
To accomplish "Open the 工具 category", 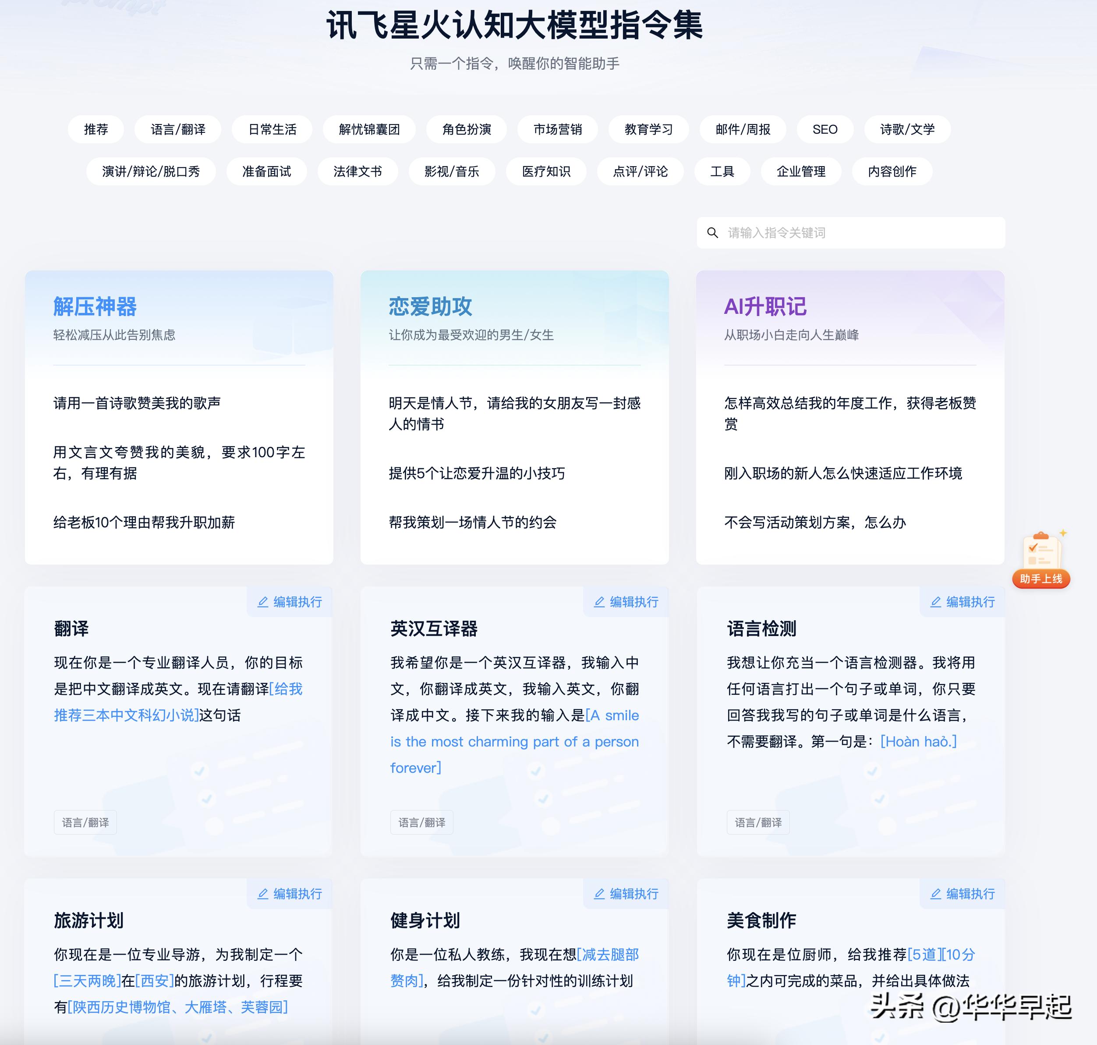I will click(x=722, y=171).
